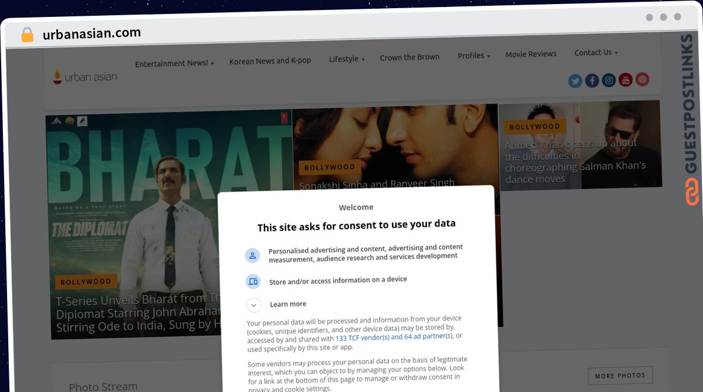Open the Instagram social icon
Screen dimensions: 703x392
pos(609,80)
